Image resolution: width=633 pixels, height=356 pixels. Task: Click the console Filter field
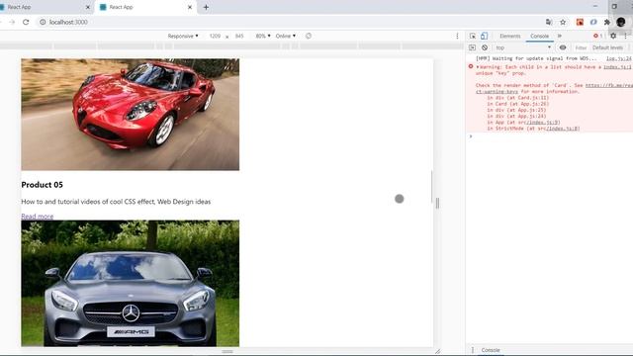(581, 47)
